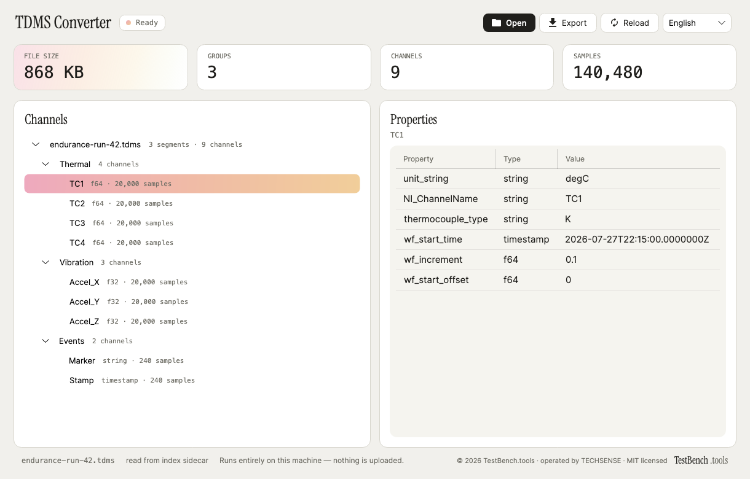Click the unit_string property cell
The width and height of the screenshot is (750, 479).
pos(446,179)
